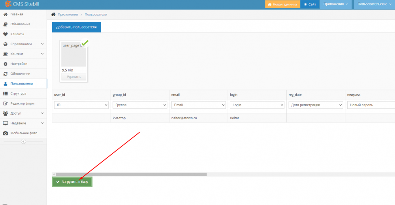Open the Пользовательские top menu

[x=374, y=4]
